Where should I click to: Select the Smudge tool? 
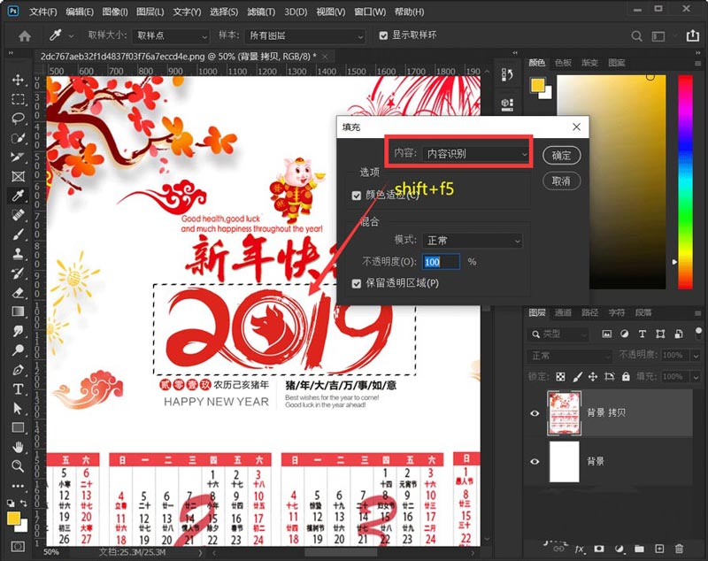[x=18, y=331]
